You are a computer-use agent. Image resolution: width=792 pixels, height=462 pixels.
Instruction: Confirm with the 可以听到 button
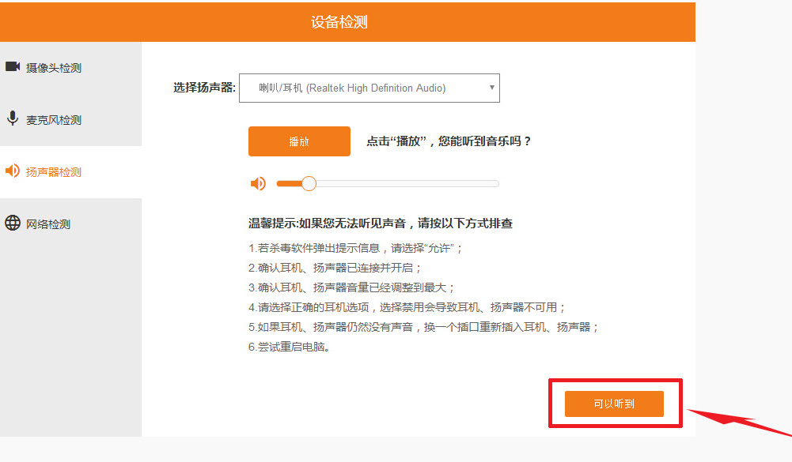[614, 404]
